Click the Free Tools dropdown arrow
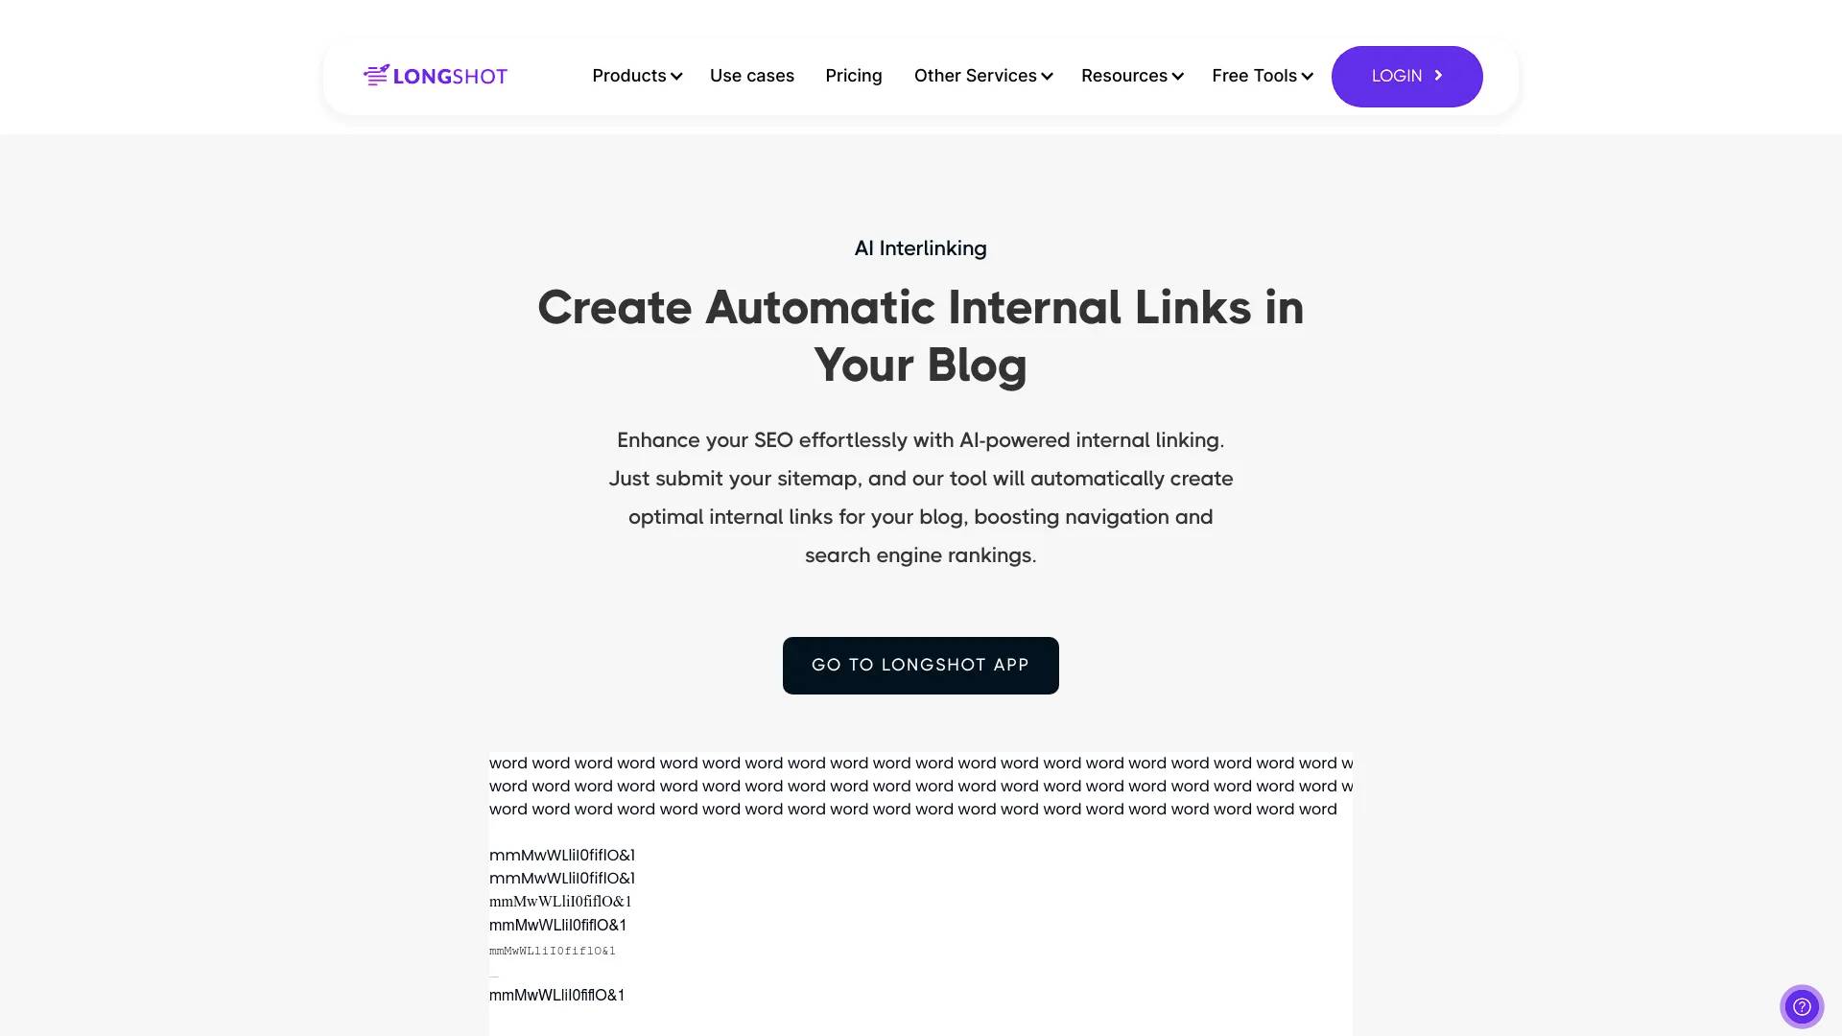The height and width of the screenshot is (1036, 1842). pos(1309,76)
